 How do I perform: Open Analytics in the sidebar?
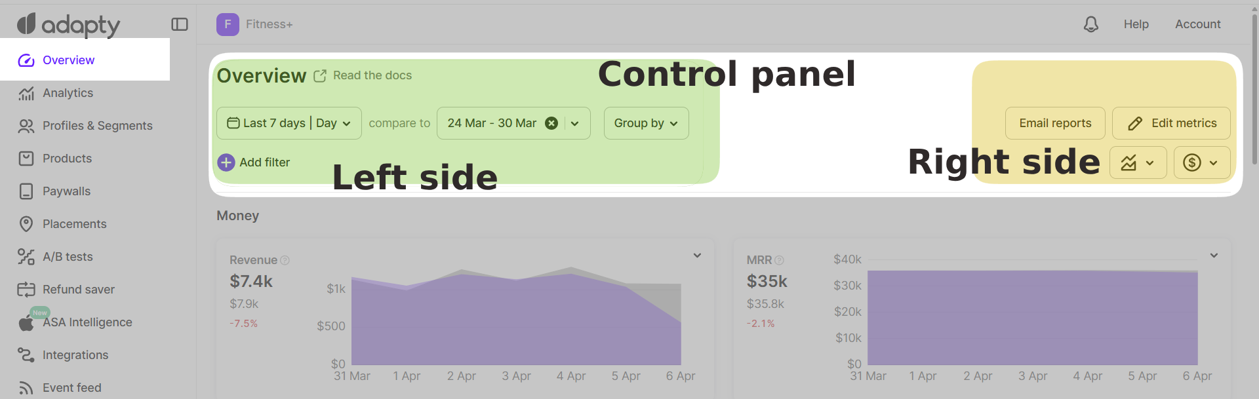tap(68, 93)
